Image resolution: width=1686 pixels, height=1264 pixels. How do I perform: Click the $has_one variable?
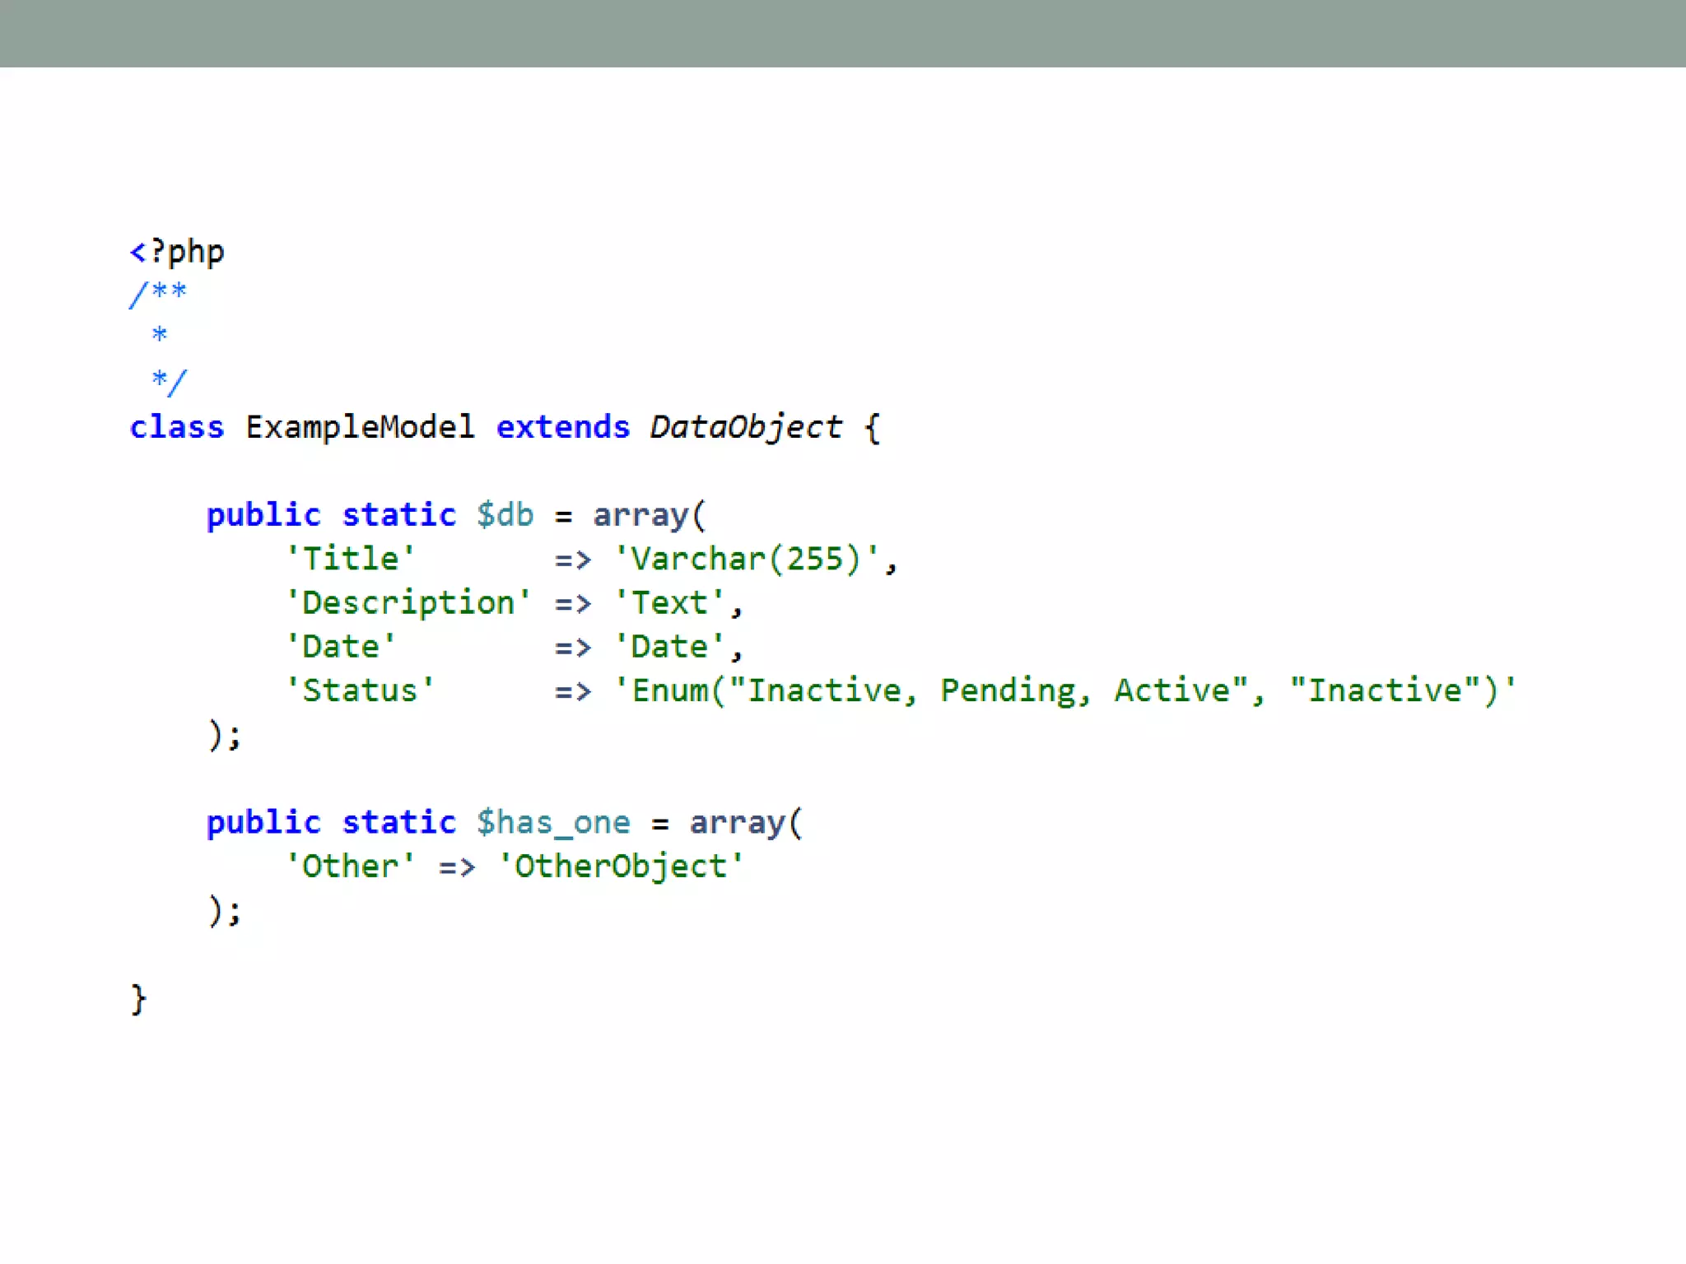coord(553,822)
